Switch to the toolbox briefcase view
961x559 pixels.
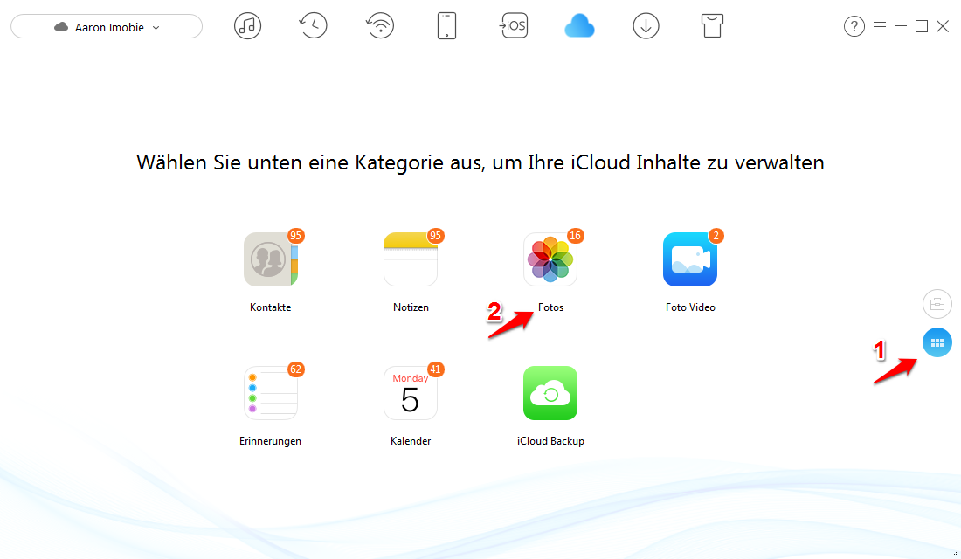(x=937, y=304)
